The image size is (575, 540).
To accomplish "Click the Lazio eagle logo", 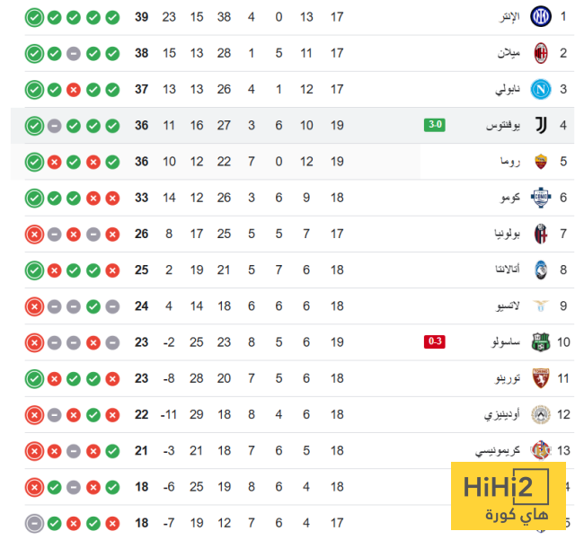I will click(541, 305).
